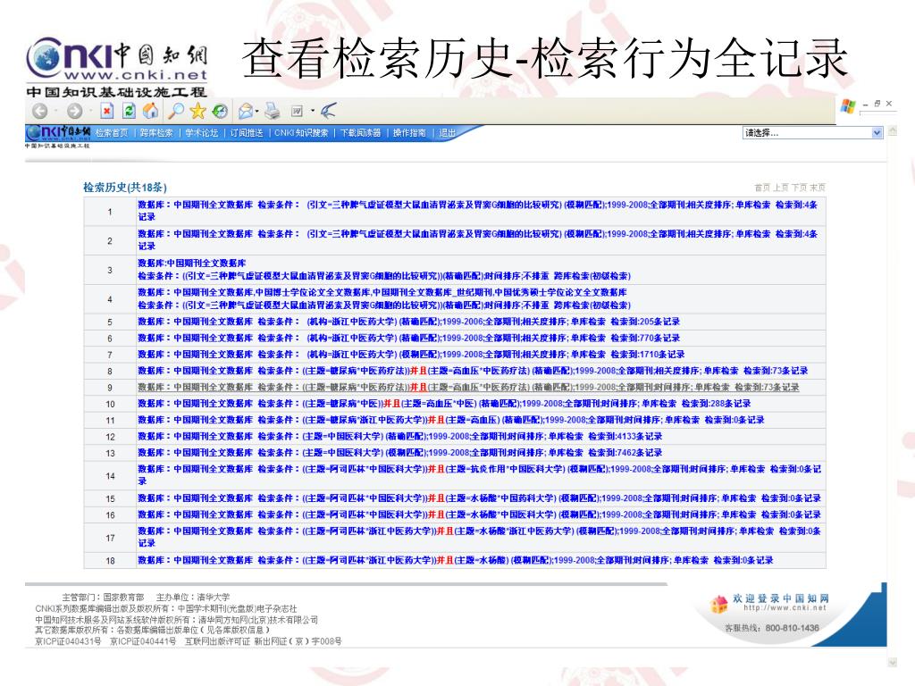Open history record 10 with 288 results

pos(444,404)
